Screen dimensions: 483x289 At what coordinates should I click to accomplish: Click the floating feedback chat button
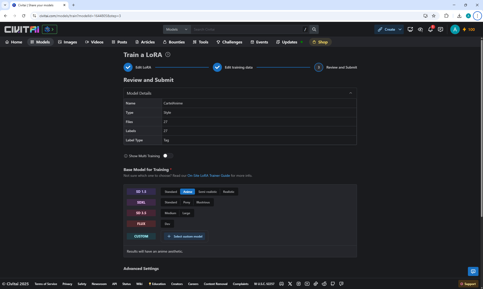tap(473, 271)
